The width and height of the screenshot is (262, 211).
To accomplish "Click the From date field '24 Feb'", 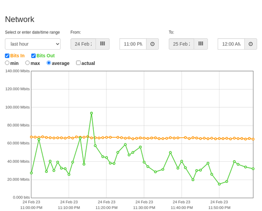I will tap(83, 44).
